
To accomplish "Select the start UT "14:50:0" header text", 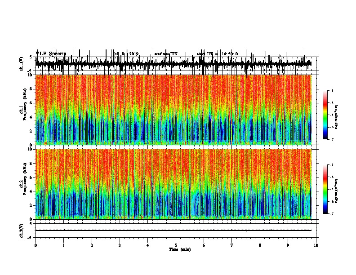I will (230, 54).
